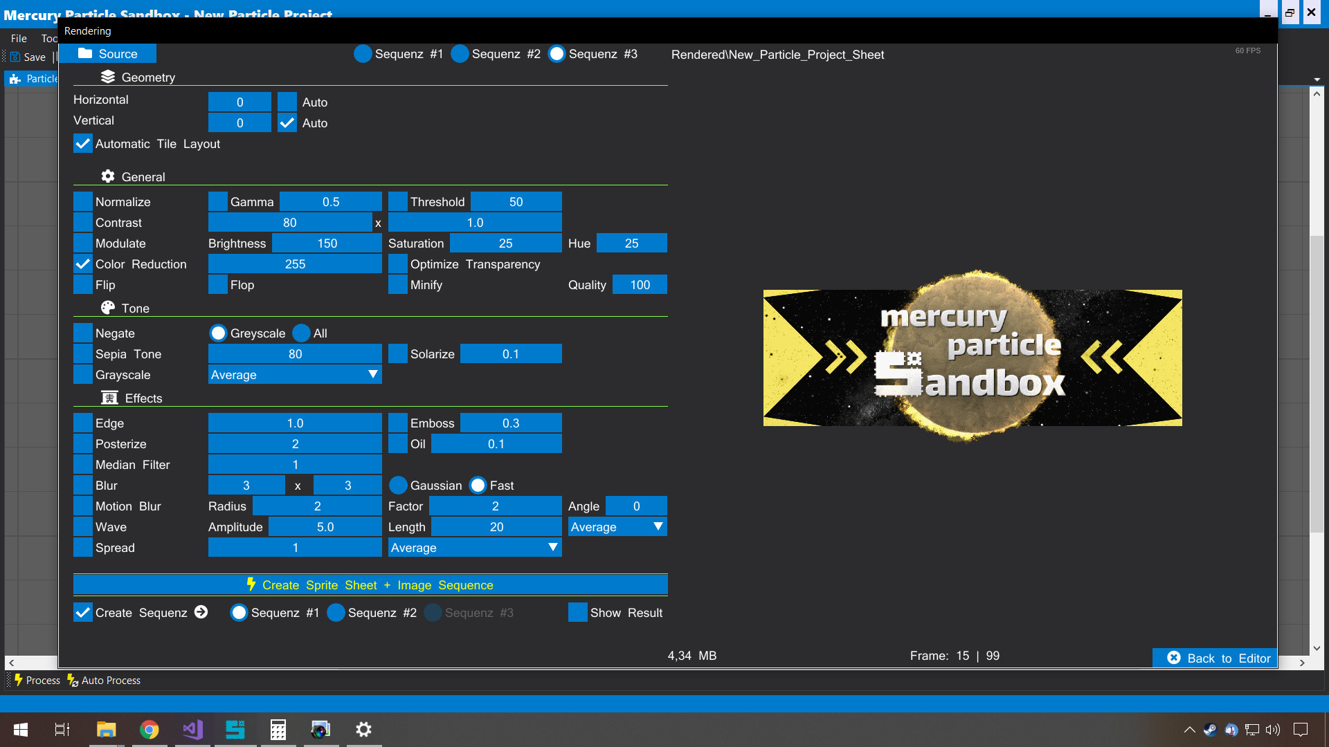Image resolution: width=1329 pixels, height=747 pixels.
Task: Open the File menu
Action: click(x=19, y=38)
